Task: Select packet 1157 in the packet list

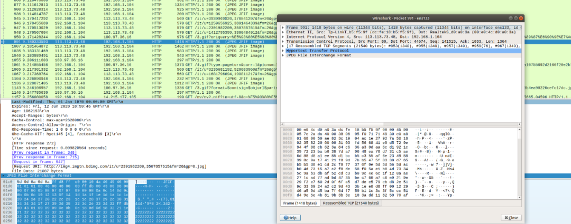Action: click(139, 98)
